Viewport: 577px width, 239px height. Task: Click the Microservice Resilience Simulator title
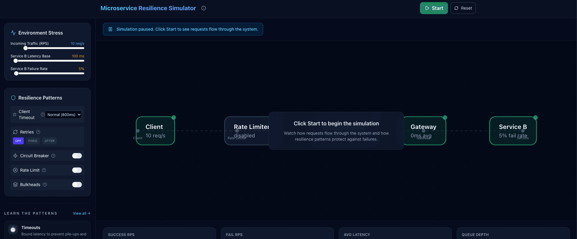[x=148, y=8]
